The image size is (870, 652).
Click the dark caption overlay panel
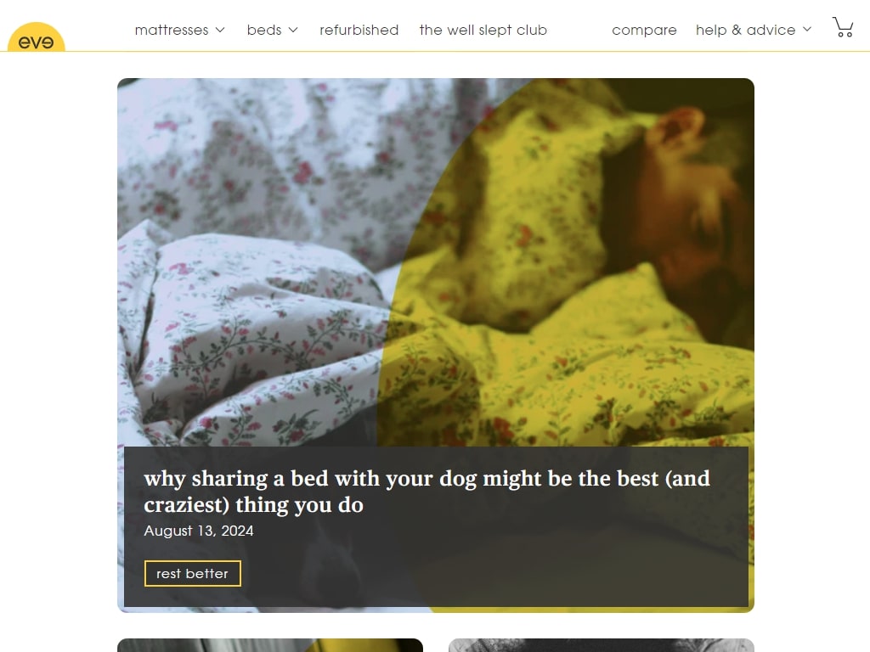436,526
